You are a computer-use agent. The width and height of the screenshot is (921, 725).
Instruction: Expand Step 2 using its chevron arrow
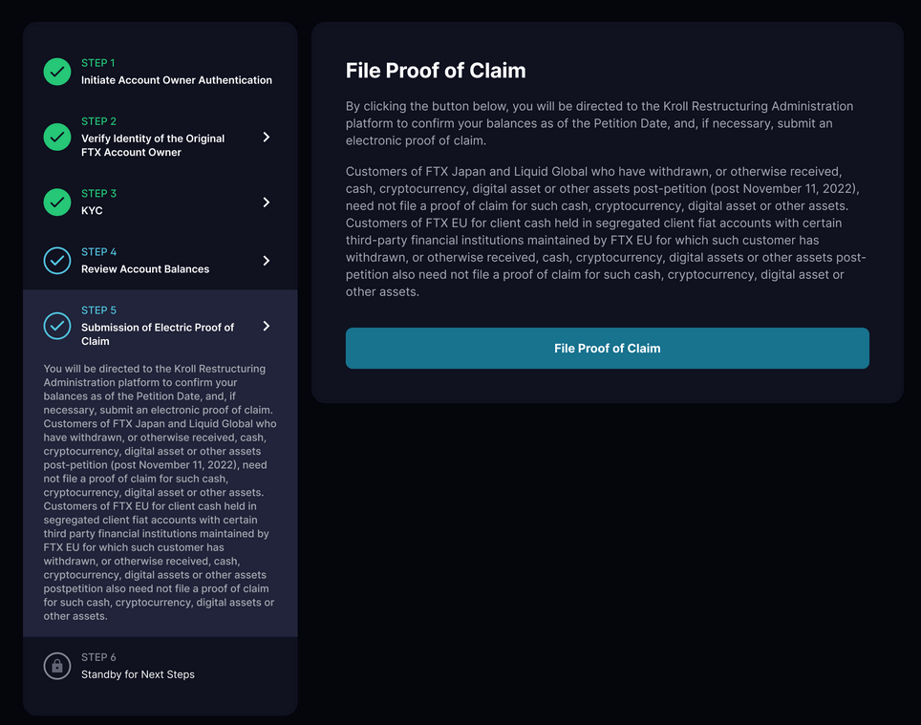coord(268,136)
